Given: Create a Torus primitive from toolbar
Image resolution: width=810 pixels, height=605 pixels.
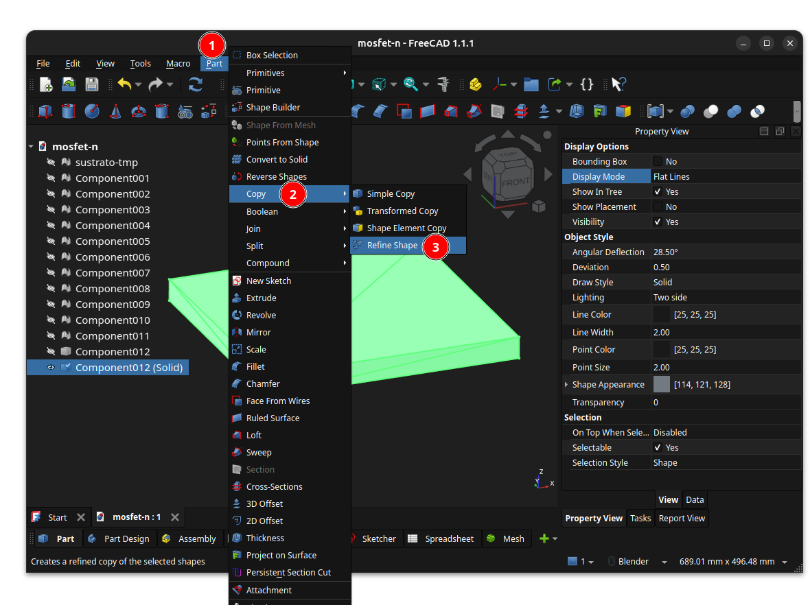Looking at the screenshot, I should point(139,111).
